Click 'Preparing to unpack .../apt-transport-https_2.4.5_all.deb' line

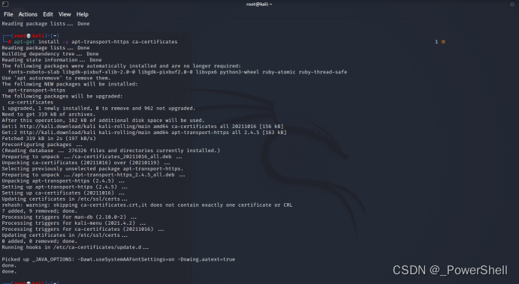[93, 175]
